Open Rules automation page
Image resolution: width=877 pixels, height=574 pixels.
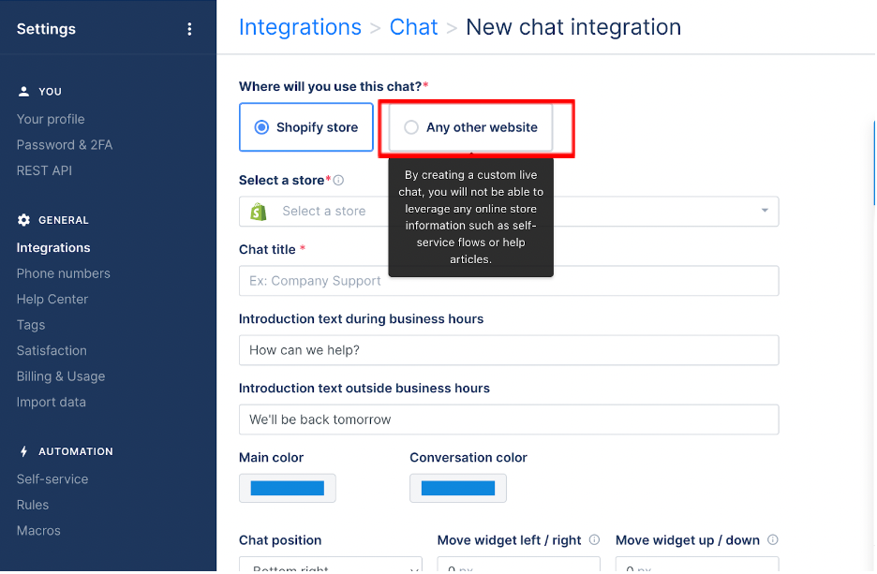click(33, 506)
